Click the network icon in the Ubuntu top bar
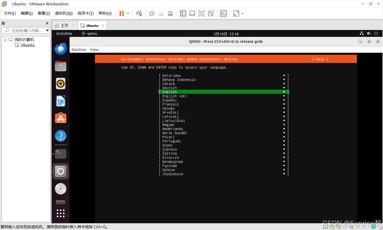The width and height of the screenshot is (383, 230). coord(362,34)
